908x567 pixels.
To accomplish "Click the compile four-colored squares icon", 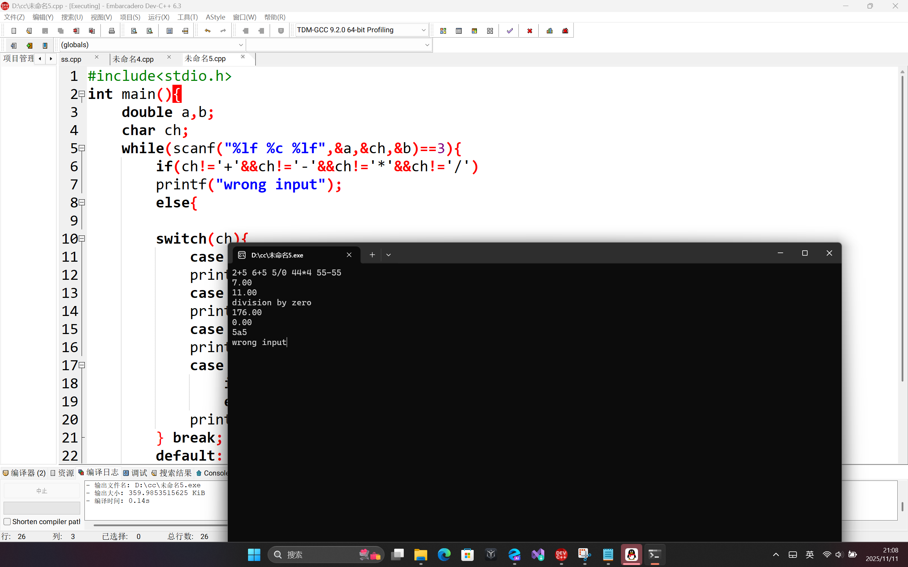I will 443,31.
